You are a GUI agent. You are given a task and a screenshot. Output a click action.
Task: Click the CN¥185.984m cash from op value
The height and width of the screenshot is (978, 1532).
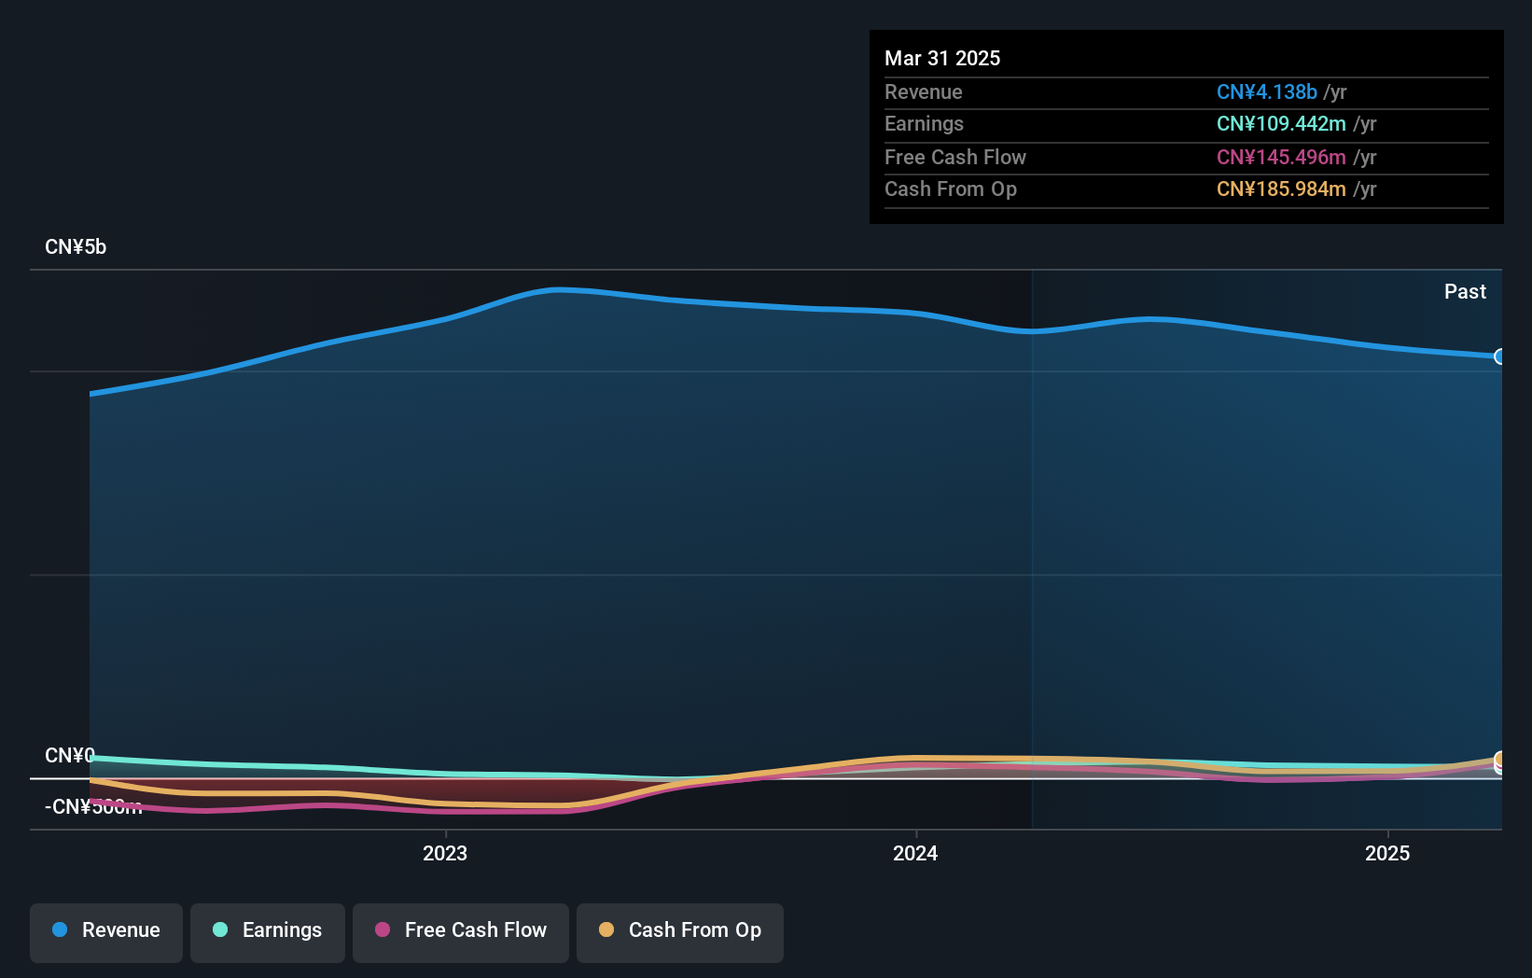coord(1281,189)
